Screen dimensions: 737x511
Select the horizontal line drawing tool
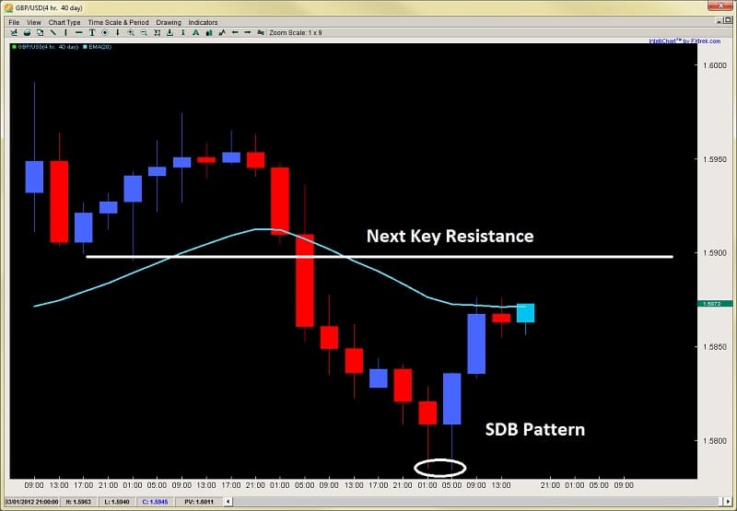click(x=79, y=33)
